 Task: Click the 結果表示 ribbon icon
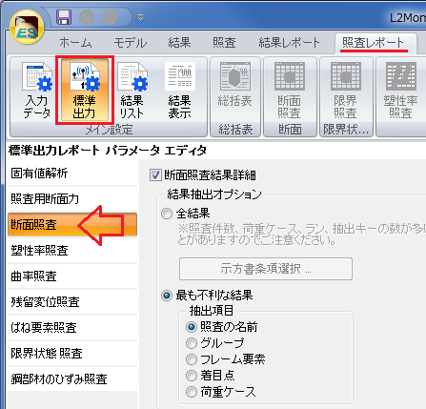(180, 91)
